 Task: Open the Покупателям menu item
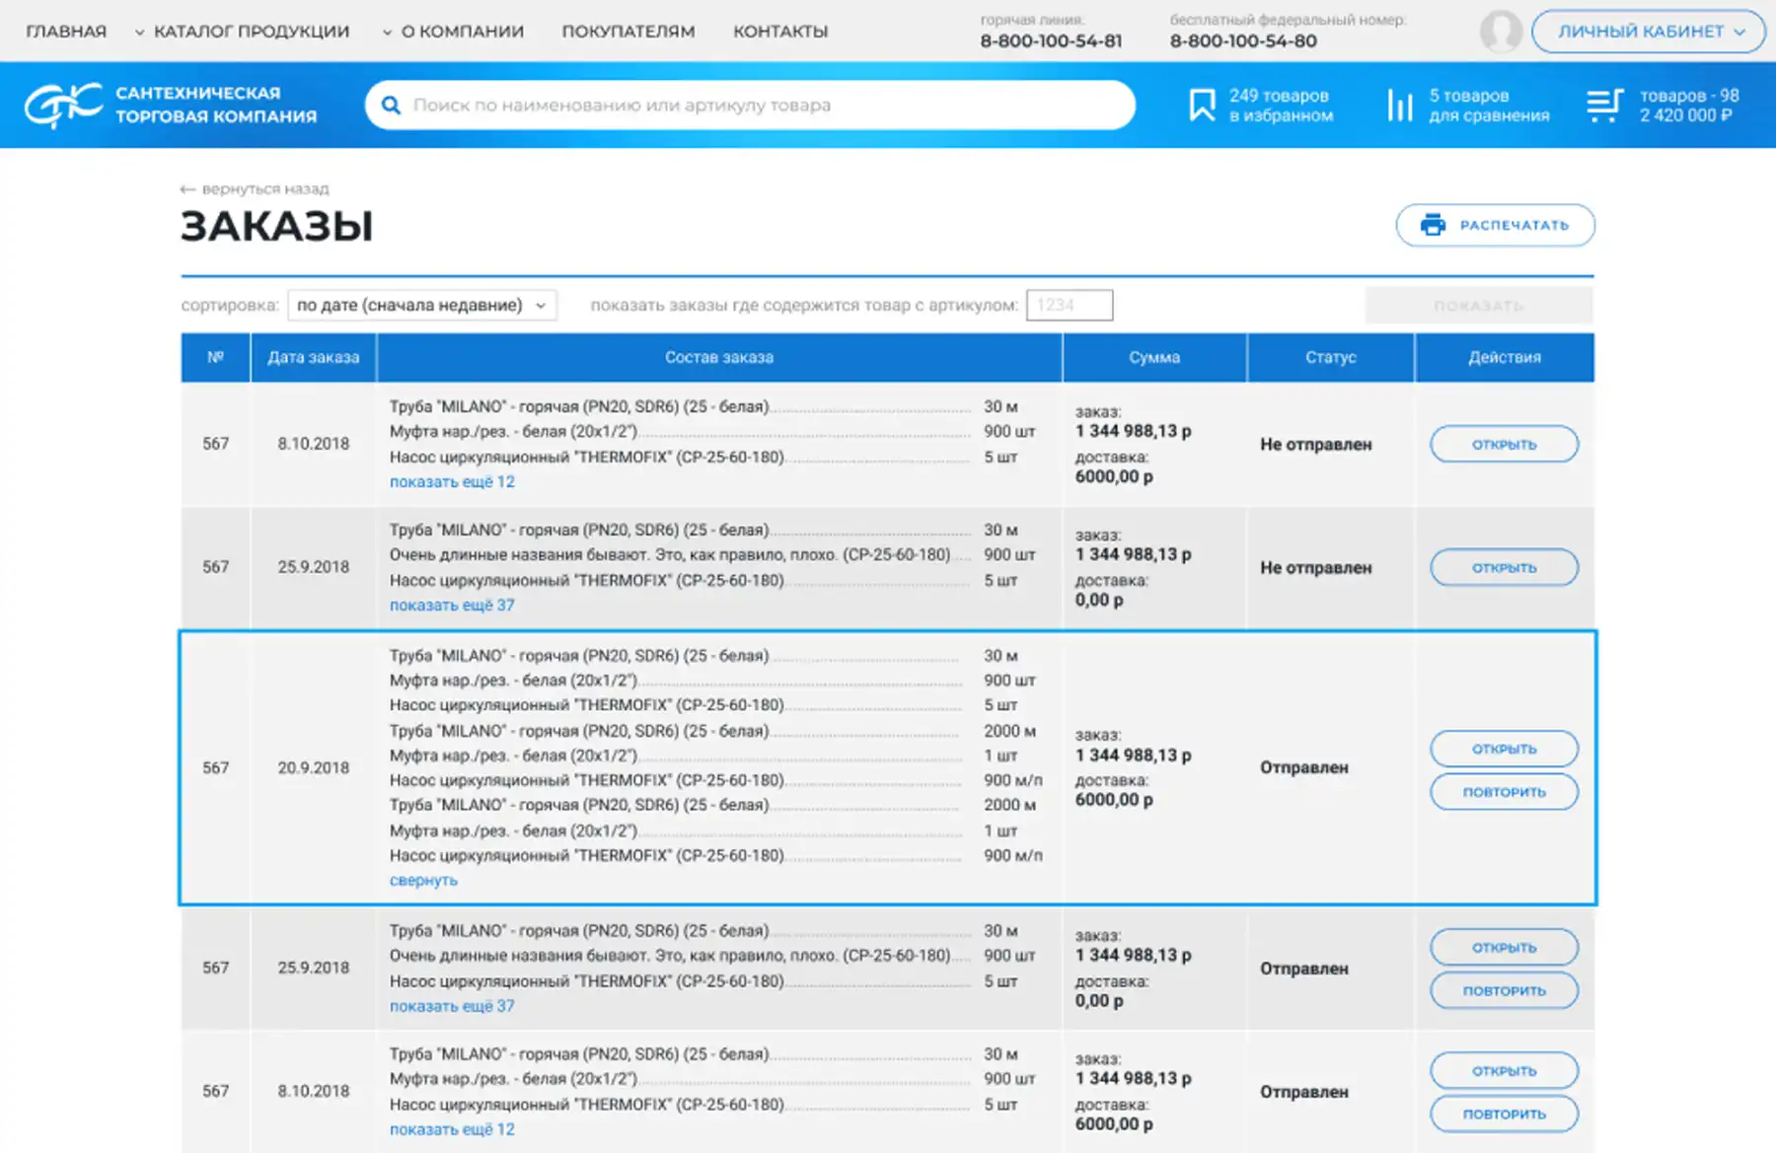point(629,32)
